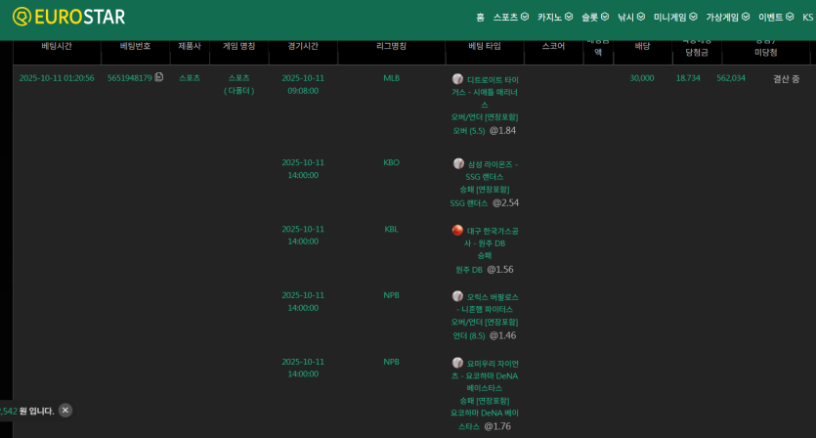Click basketball icon beside 대구 한국가스공사 match
Screen dimensions: 816x438
pyautogui.click(x=457, y=230)
